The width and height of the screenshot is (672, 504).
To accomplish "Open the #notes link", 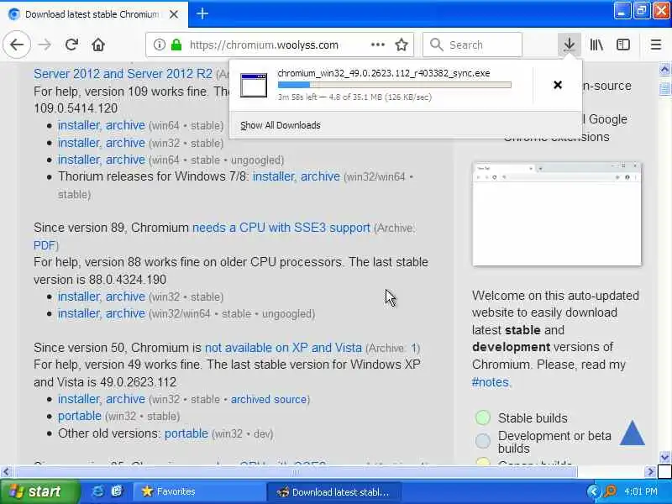I will [491, 382].
